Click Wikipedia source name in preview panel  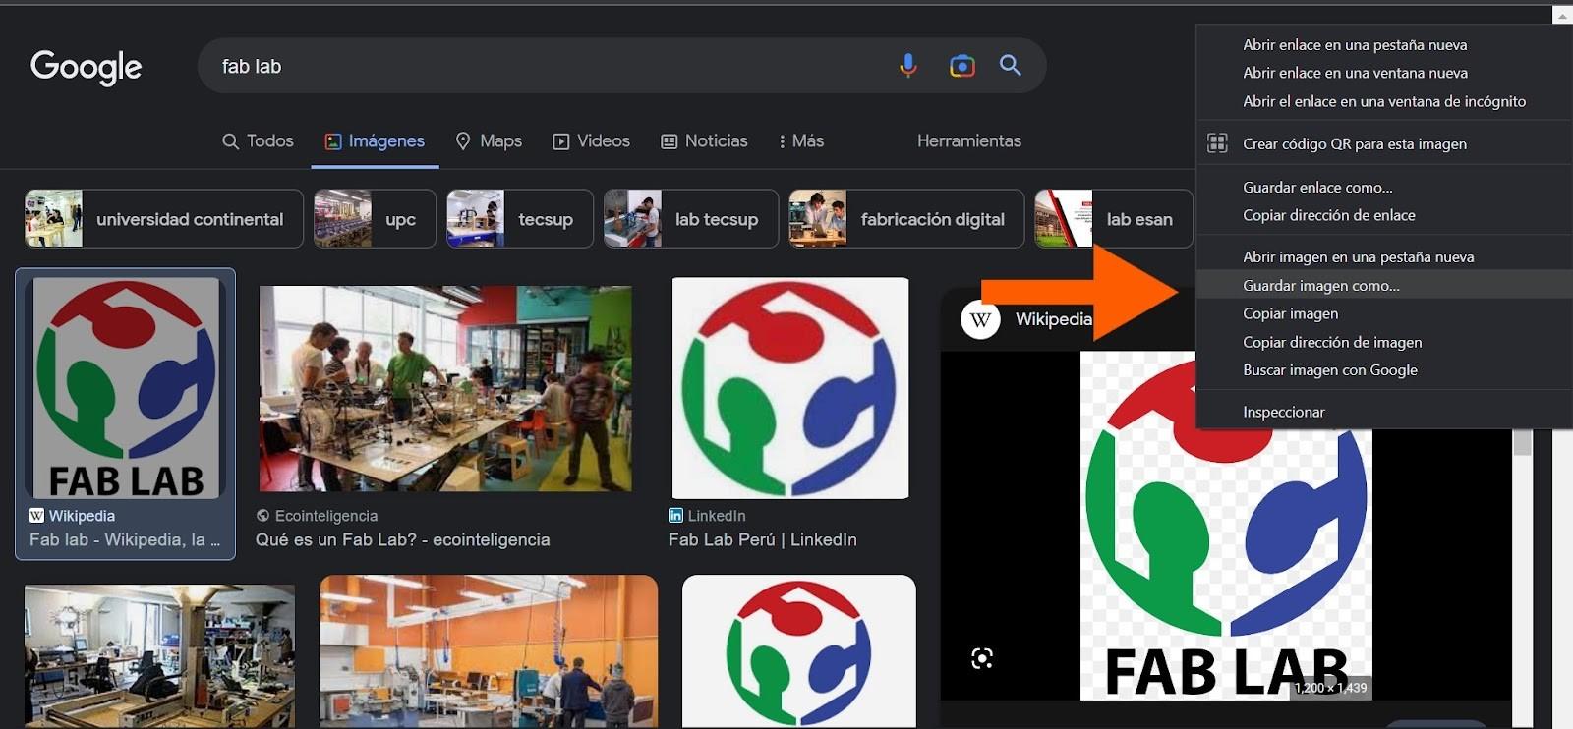click(x=1054, y=319)
